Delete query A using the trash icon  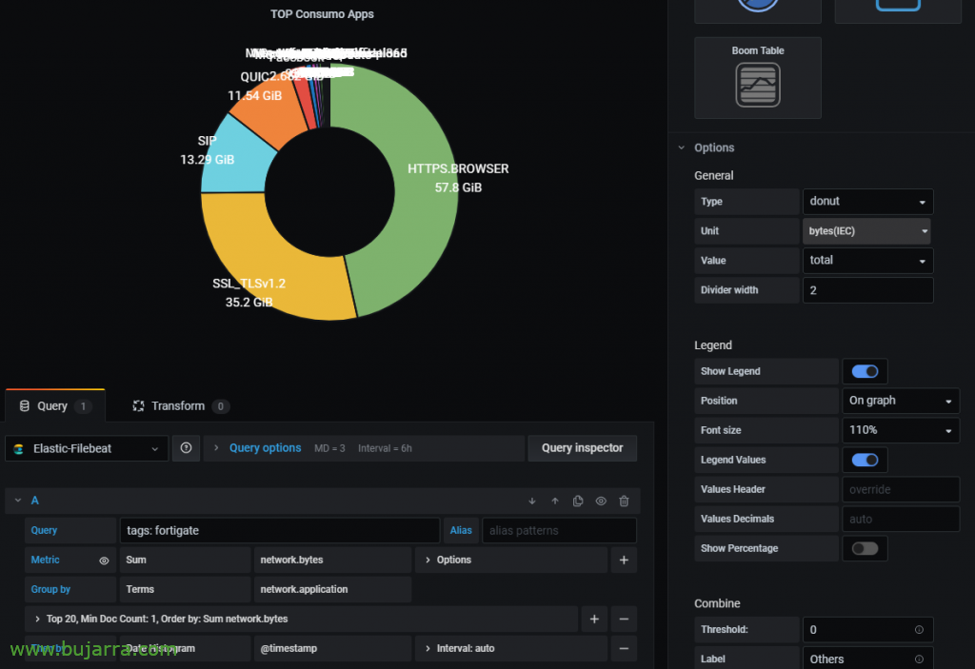(x=624, y=501)
